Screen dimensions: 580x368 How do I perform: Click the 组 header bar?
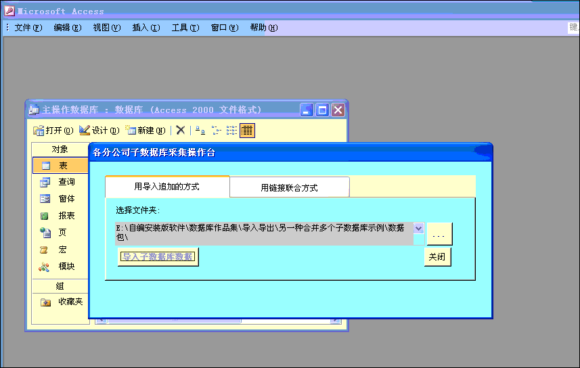tap(60, 286)
